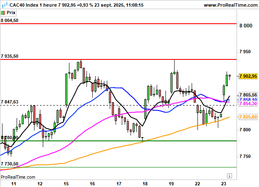The width and height of the screenshot is (259, 187).
Task: Click date 19 on the time axis
Action: click(x=171, y=184)
